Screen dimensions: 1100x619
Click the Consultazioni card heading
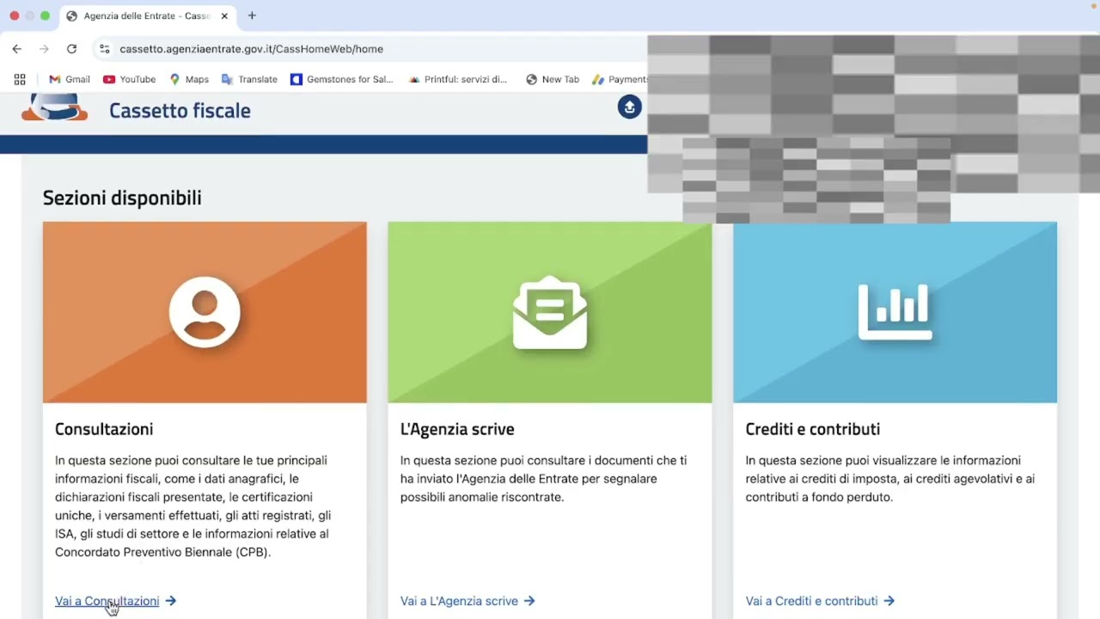pyautogui.click(x=104, y=429)
